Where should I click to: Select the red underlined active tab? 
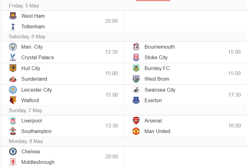point(153,1)
